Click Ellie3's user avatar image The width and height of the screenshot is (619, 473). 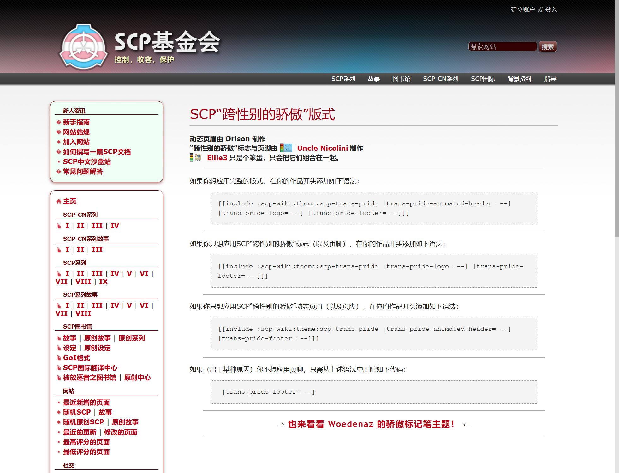click(198, 158)
